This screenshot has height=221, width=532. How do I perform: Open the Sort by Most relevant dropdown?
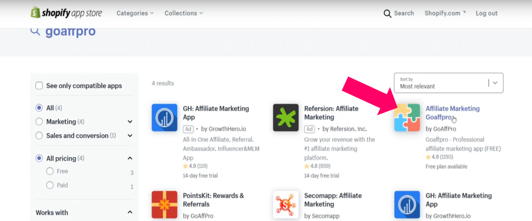pyautogui.click(x=449, y=83)
